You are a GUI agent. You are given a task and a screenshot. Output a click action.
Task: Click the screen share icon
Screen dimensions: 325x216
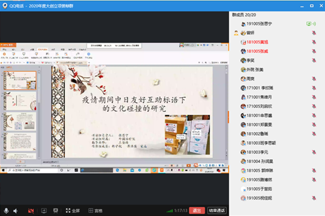click(x=44, y=211)
